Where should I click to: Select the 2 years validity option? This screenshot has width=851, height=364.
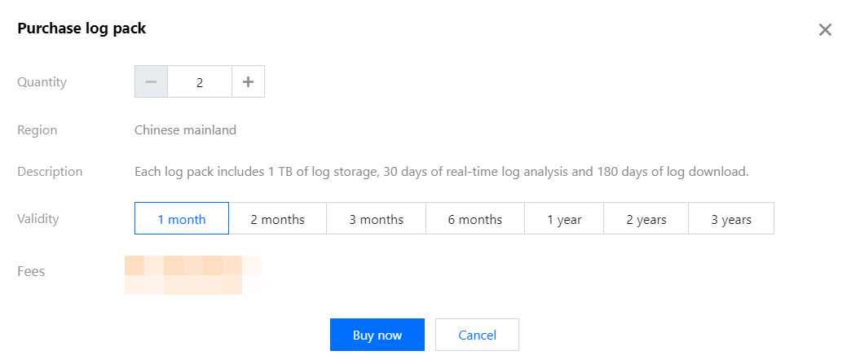tap(646, 219)
